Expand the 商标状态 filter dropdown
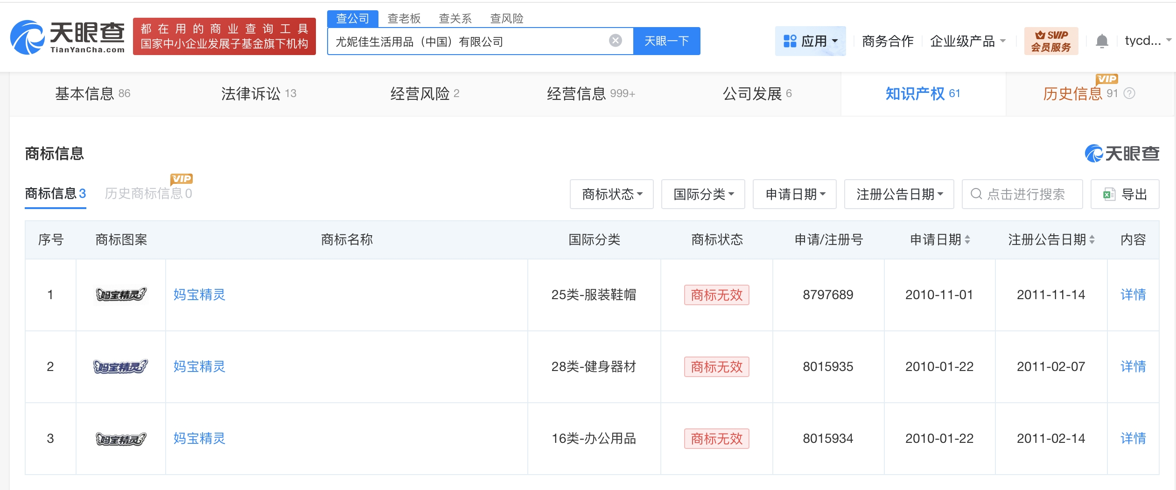1176x490 pixels. coord(611,194)
